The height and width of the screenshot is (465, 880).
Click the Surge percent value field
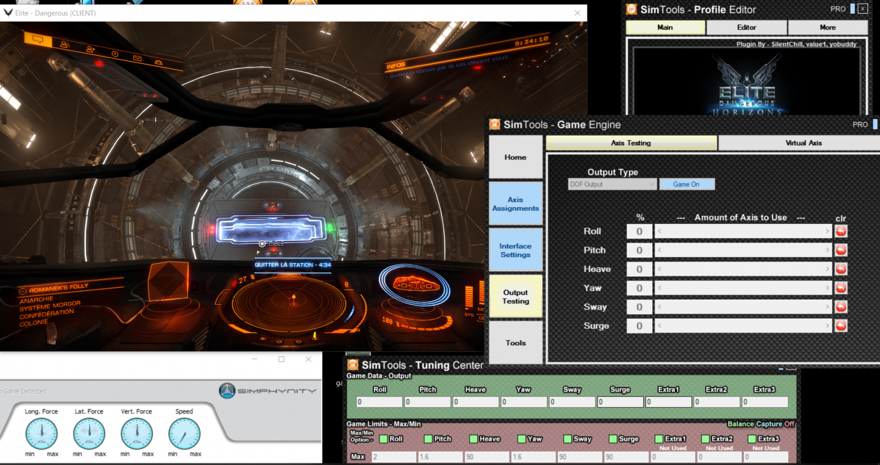pos(639,326)
